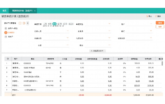Click the export icon at top right
The width and height of the screenshot is (165, 104).
(147, 16)
